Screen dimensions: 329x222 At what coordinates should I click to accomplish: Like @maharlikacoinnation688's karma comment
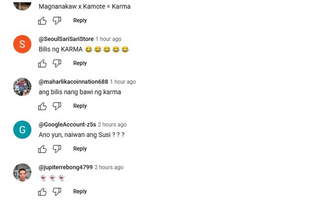point(42,106)
